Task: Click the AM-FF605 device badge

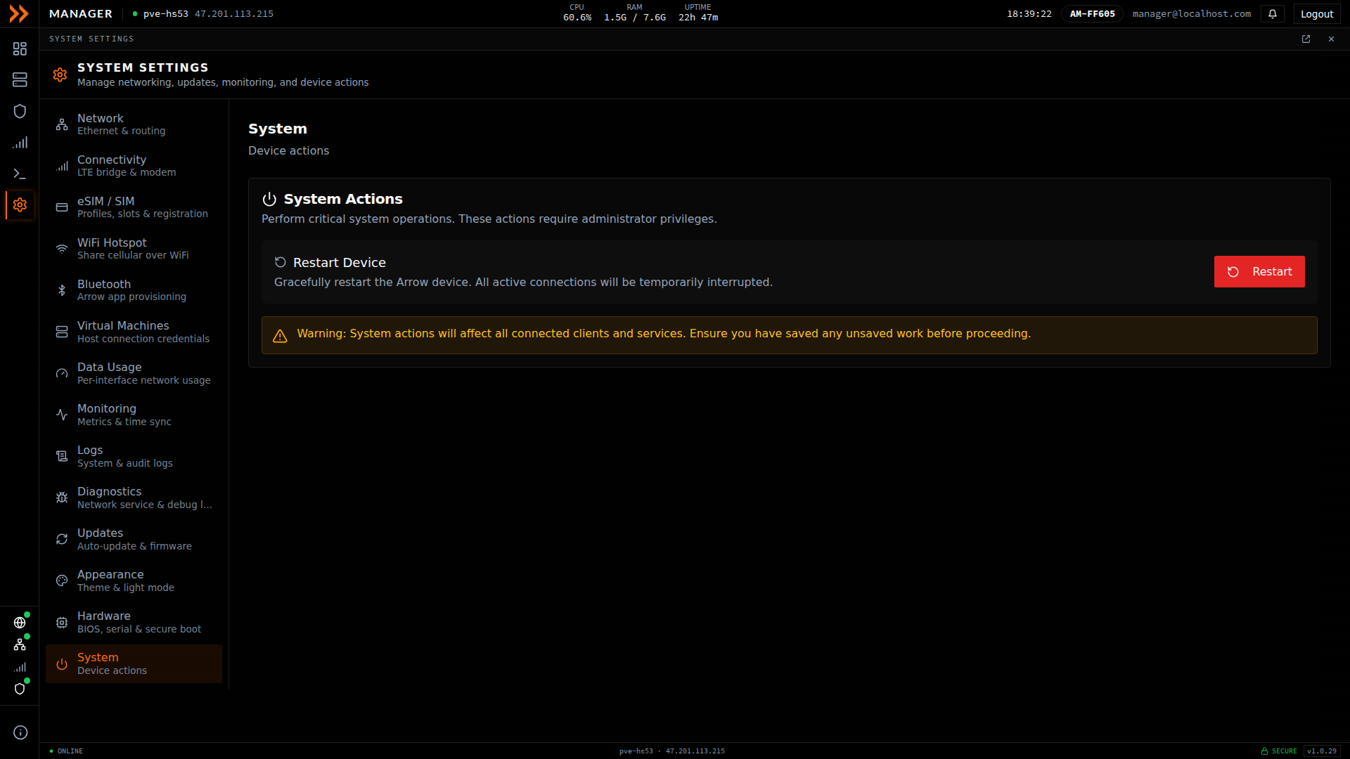Action: (1092, 14)
